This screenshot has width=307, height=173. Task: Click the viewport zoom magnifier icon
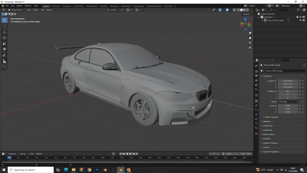click(x=250, y=33)
